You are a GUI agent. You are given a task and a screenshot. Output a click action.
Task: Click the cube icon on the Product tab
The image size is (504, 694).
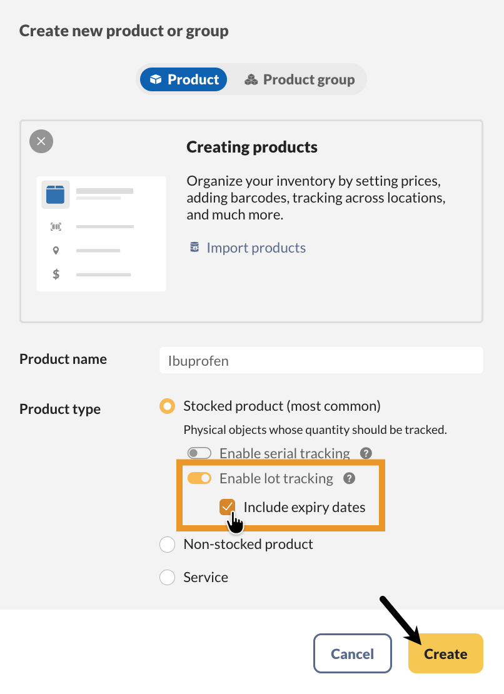[156, 79]
